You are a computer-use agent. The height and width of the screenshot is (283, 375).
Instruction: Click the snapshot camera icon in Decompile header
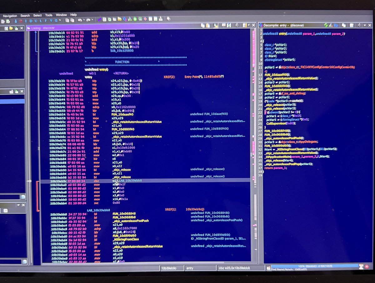359,25
